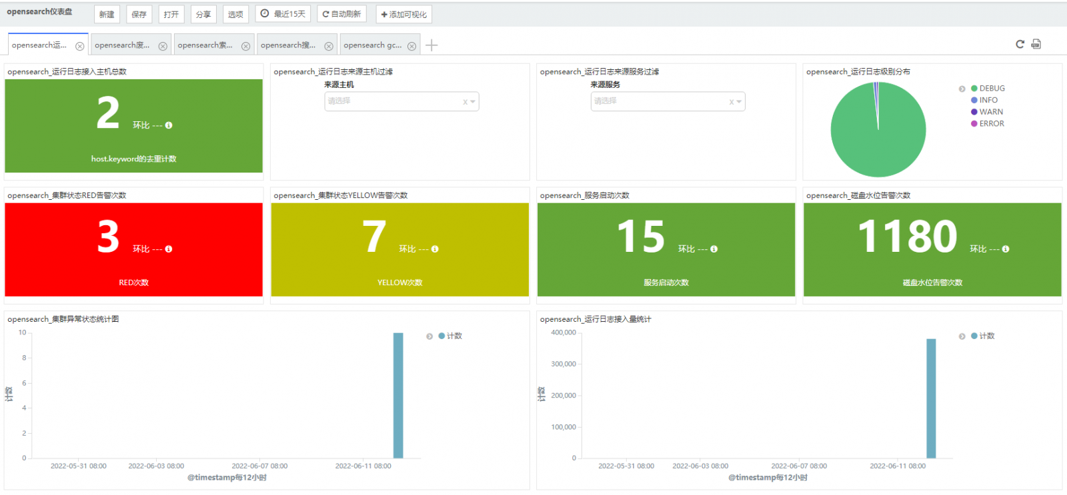Click info icon on 服务启动次数 panel
The width and height of the screenshot is (1067, 495).
[714, 249]
